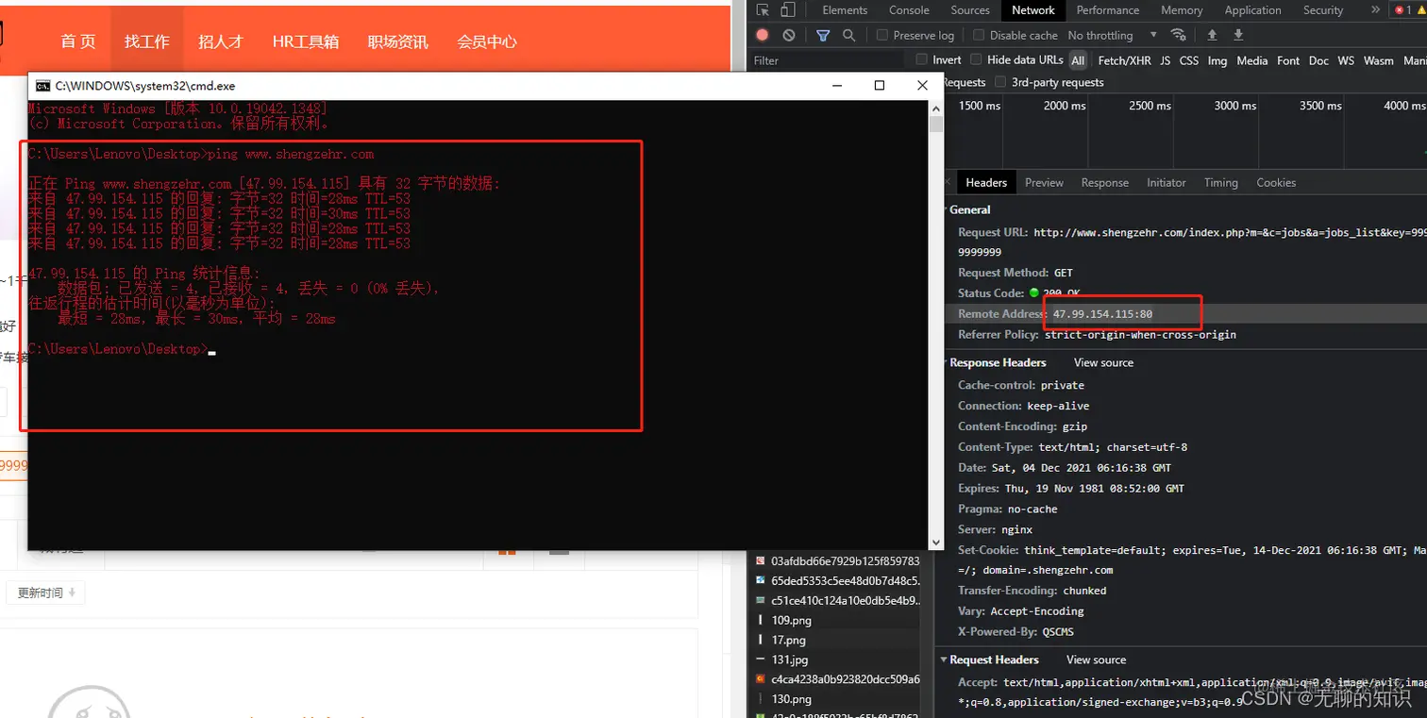This screenshot has width=1427, height=718.
Task: Open network conditions Wi-Fi gear icon
Action: pos(1178,35)
